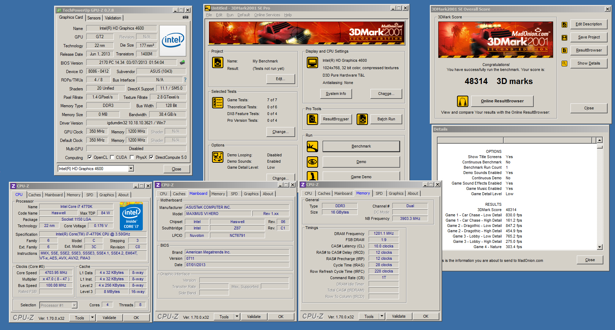Click the Game Demo icon
The height and width of the screenshot is (330, 615).
point(312,176)
